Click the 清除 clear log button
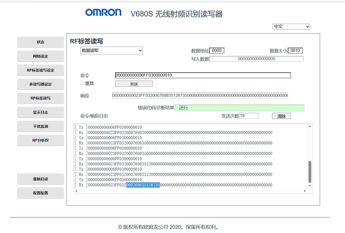The width and height of the screenshot is (345, 233). pyautogui.click(x=281, y=116)
